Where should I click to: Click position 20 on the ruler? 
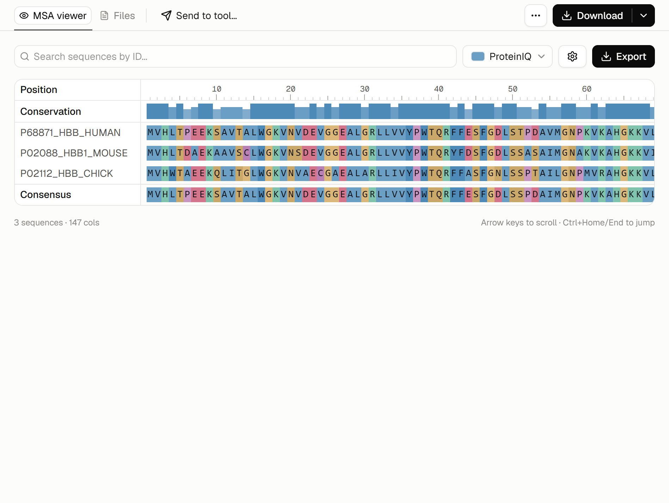tap(290, 89)
